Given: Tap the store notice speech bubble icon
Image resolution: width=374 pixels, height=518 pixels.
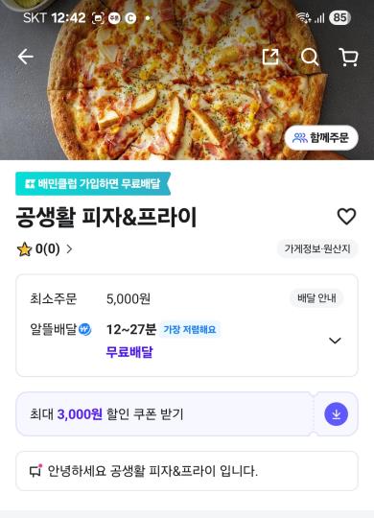Looking at the screenshot, I should coord(35,471).
